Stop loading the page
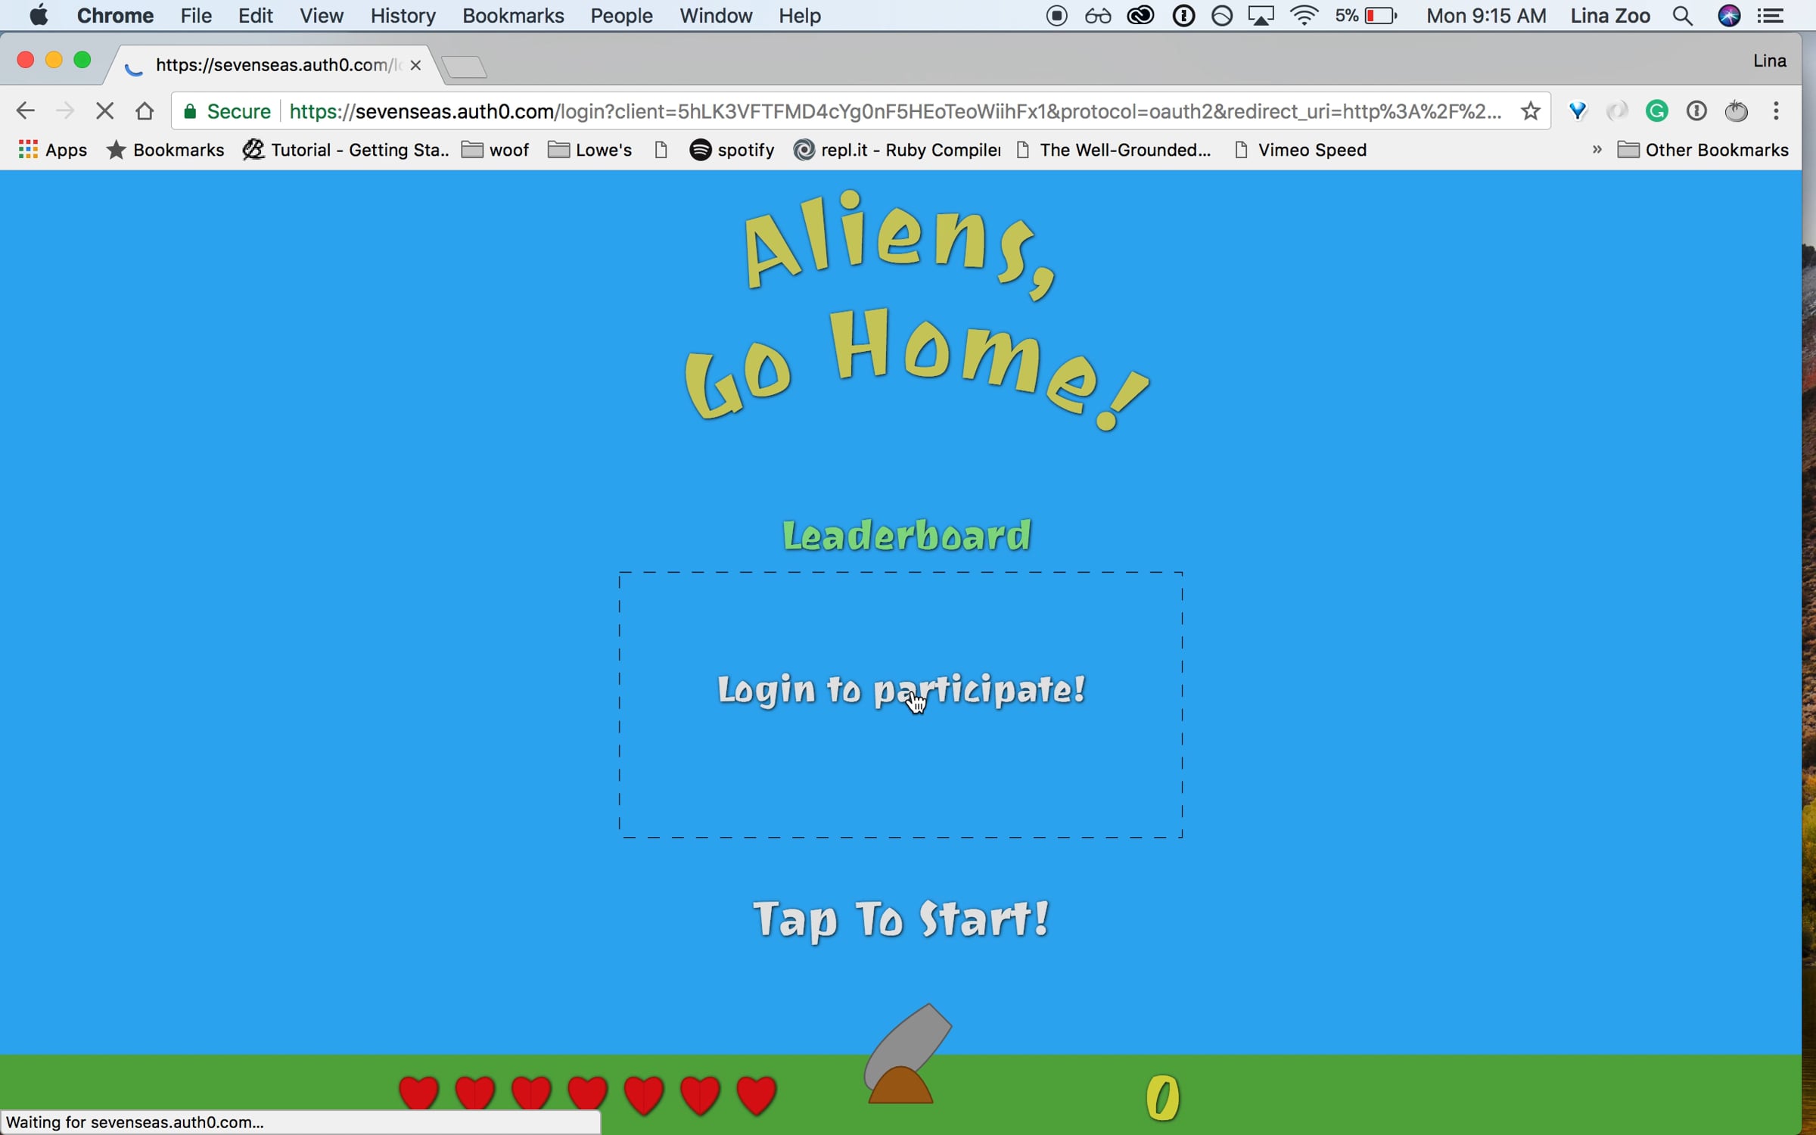 tap(104, 111)
